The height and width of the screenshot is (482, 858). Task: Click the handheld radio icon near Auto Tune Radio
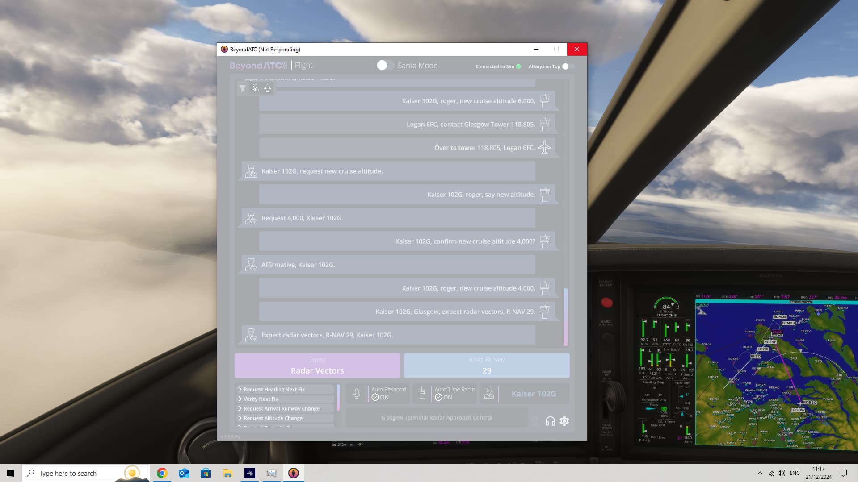point(421,393)
